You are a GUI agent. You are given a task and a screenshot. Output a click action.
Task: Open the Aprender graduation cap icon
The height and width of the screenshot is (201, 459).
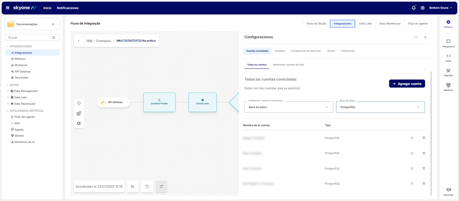click(448, 190)
